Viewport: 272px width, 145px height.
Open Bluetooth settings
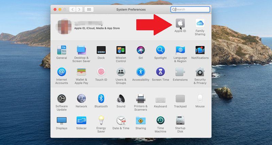[x=101, y=99]
